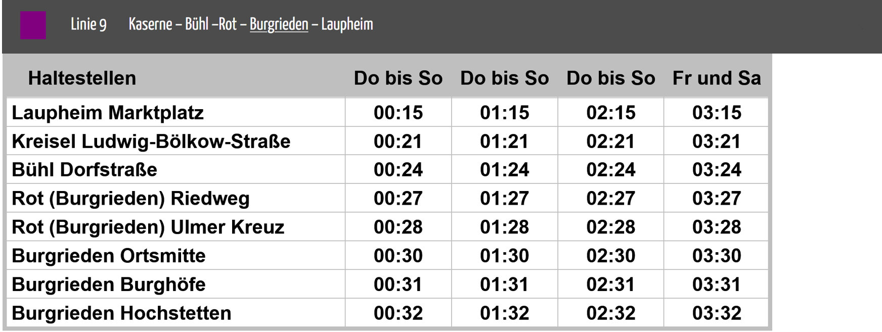882x332 pixels.
Task: Click the 00:15 departure time cell
Action: [398, 113]
